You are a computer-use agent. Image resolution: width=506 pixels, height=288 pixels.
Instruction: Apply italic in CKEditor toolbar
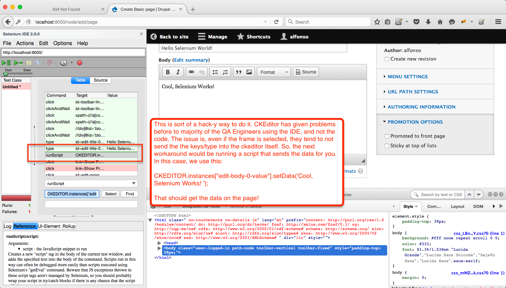(178, 72)
